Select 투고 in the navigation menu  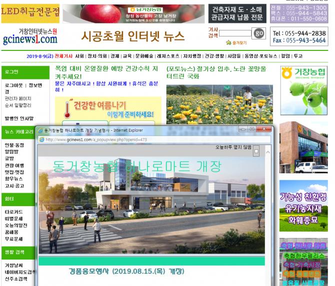click(x=298, y=56)
